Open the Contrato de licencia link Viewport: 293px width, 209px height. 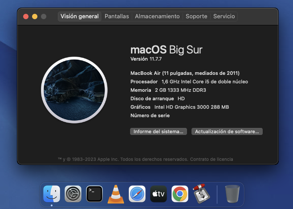point(212,159)
